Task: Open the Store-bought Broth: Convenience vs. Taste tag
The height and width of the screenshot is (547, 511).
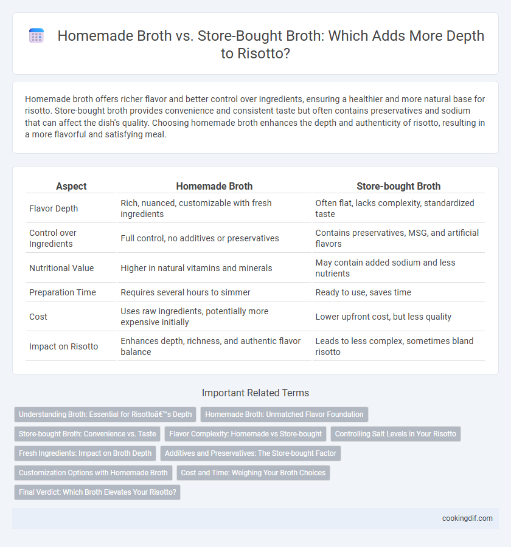Action: (x=88, y=434)
